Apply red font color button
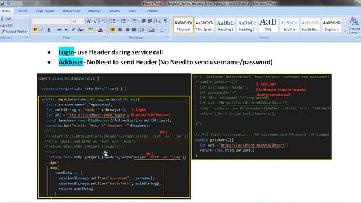The width and height of the screenshot is (361, 203). tap(100, 30)
